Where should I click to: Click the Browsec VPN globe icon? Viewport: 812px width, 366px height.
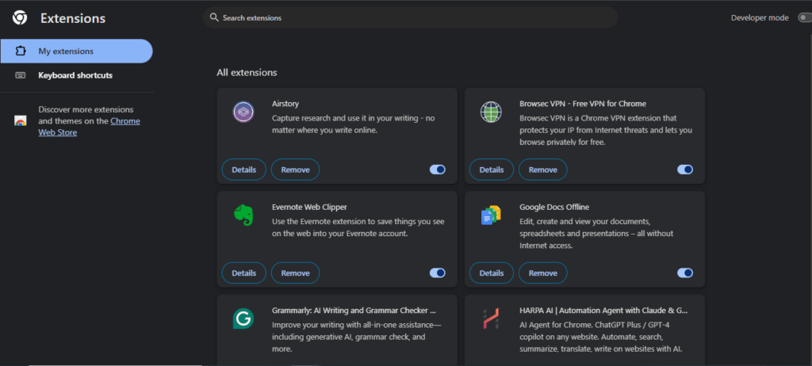click(x=490, y=112)
